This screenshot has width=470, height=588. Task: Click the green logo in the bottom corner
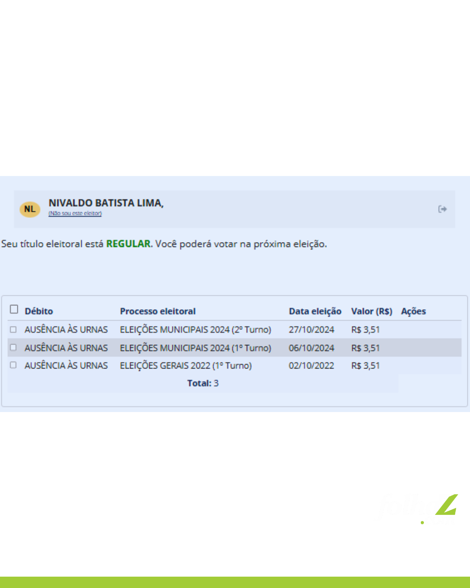(446, 506)
